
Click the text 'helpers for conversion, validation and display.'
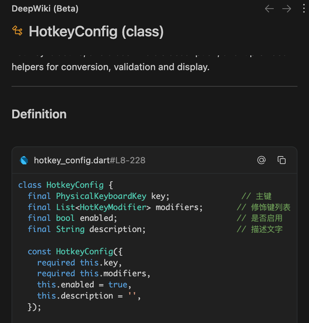111,67
